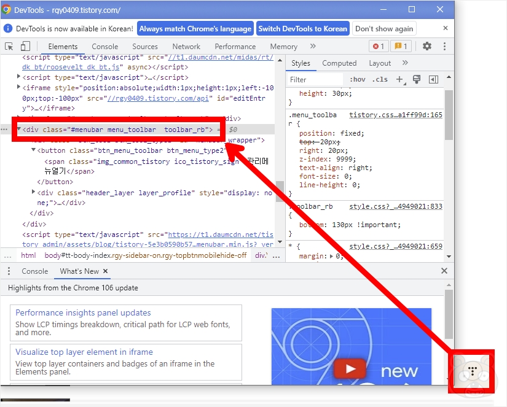Screen dimensions: 507x407
Task: Select the Layout pane tab
Action: (380, 63)
